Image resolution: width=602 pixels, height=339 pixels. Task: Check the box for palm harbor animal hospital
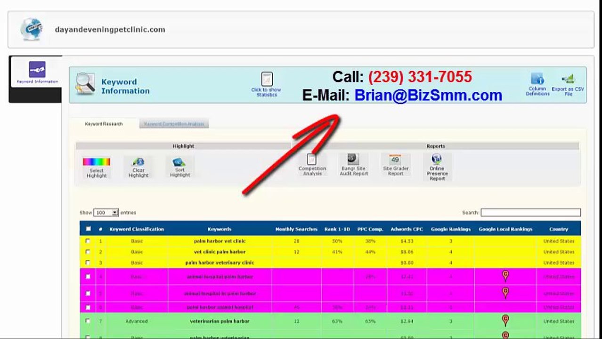tap(88, 307)
